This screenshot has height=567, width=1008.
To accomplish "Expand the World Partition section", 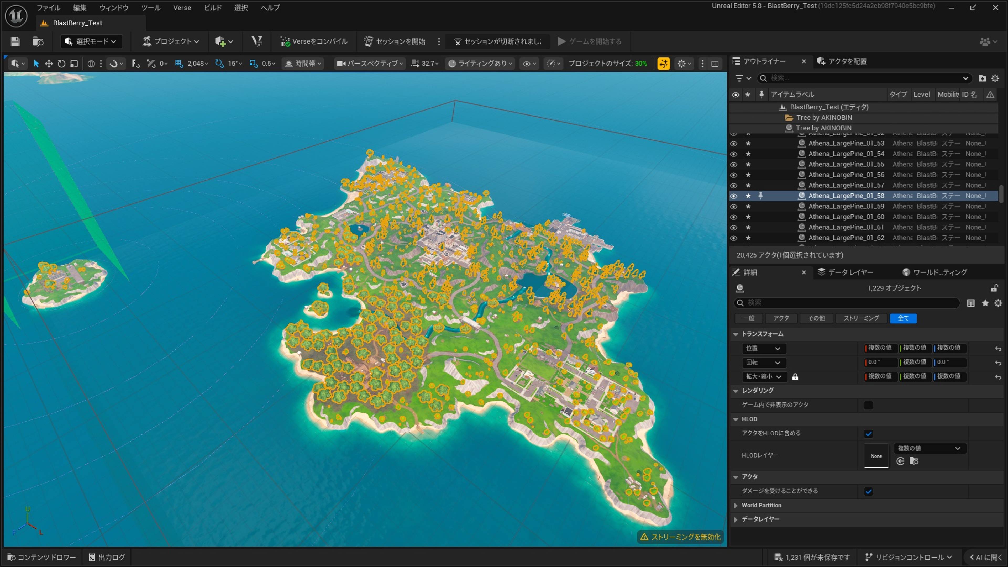I will (736, 506).
